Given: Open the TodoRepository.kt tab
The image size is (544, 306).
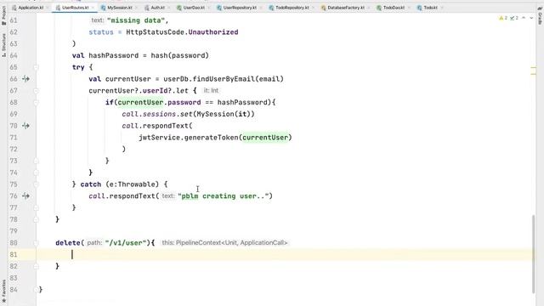Looking at the screenshot, I should point(292,8).
